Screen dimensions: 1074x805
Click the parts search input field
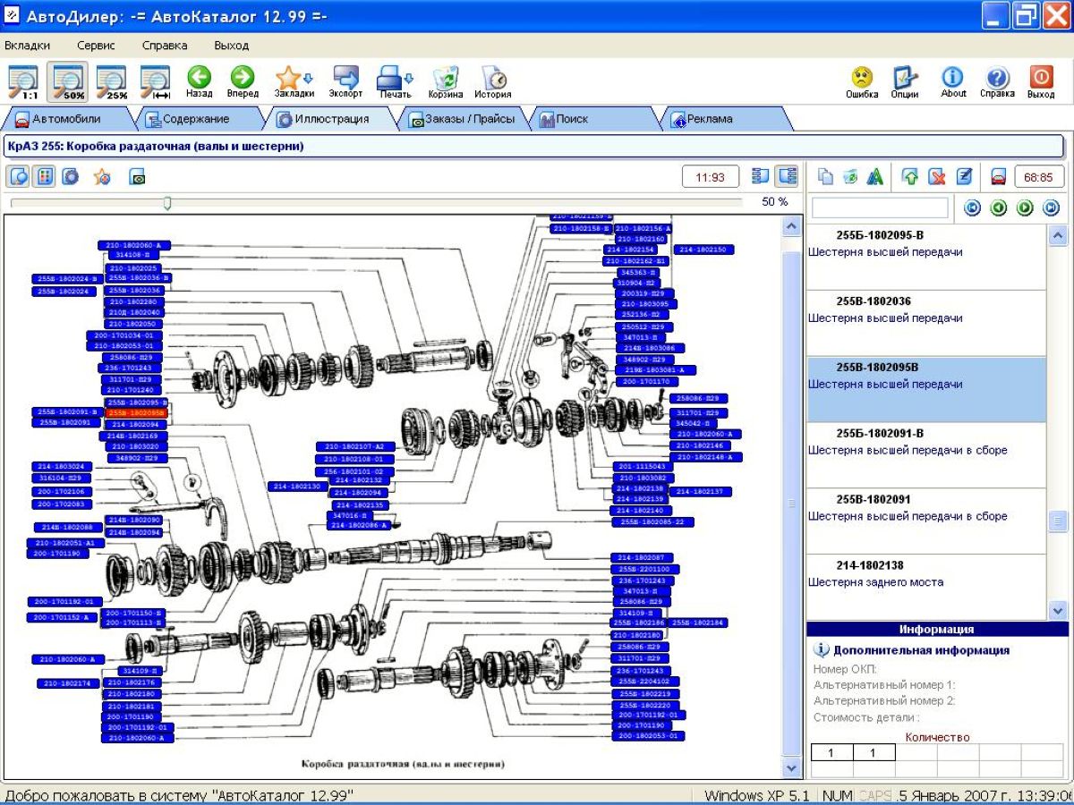click(879, 208)
